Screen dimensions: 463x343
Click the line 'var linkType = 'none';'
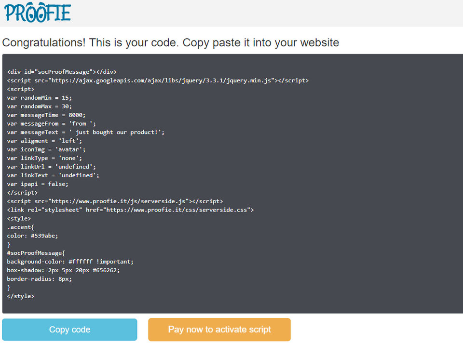44,158
